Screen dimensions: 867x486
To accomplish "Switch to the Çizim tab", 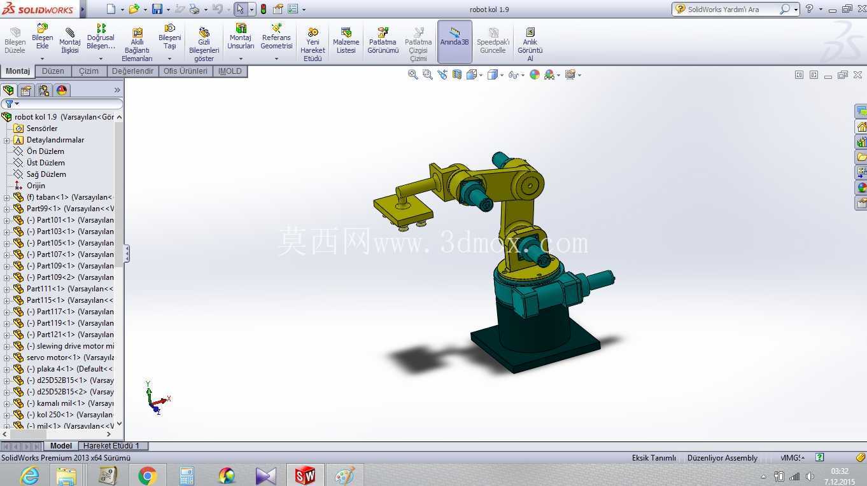I will coord(88,71).
